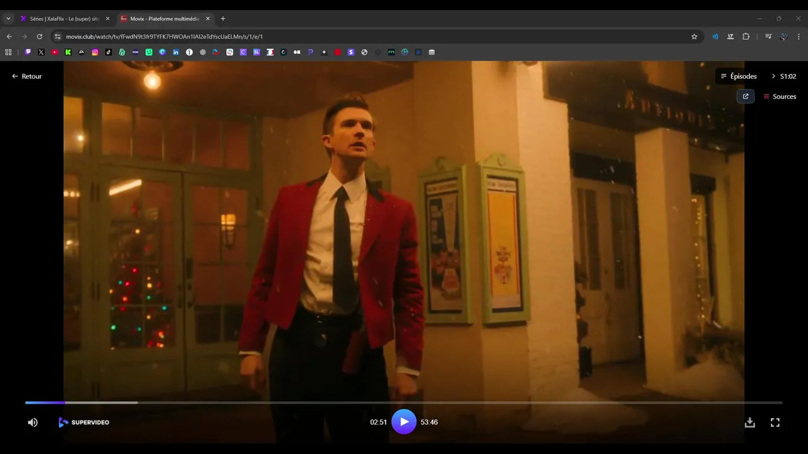The height and width of the screenshot is (454, 808).
Task: Open a new browser tab
Action: pyautogui.click(x=223, y=19)
